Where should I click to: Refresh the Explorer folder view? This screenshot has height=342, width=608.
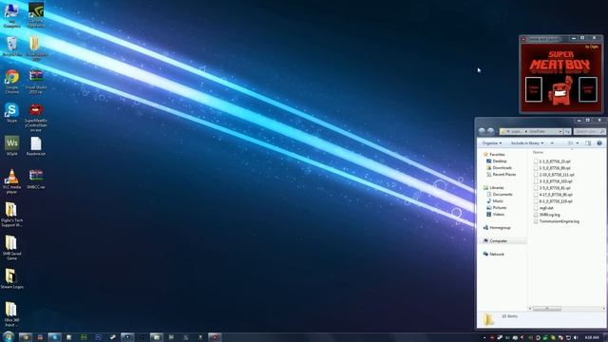coord(567,131)
